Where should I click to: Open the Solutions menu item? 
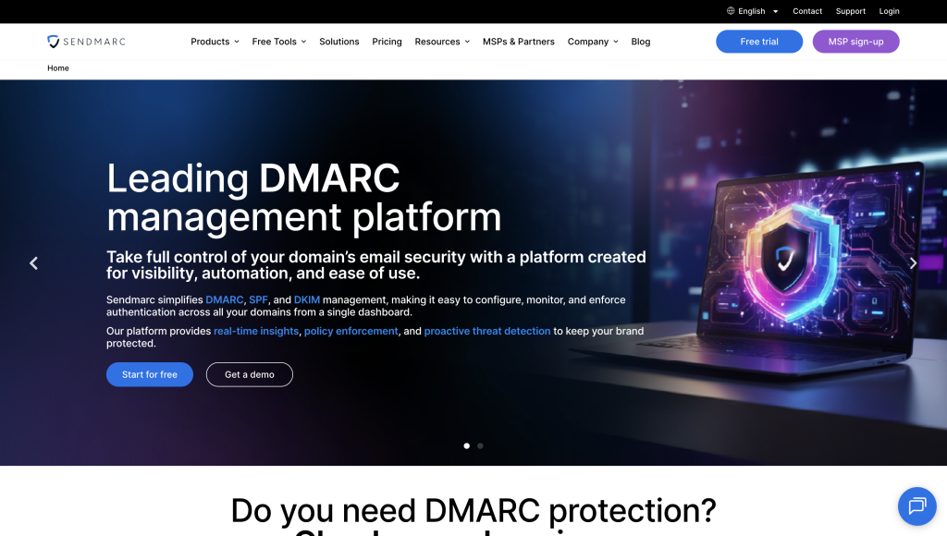click(338, 42)
